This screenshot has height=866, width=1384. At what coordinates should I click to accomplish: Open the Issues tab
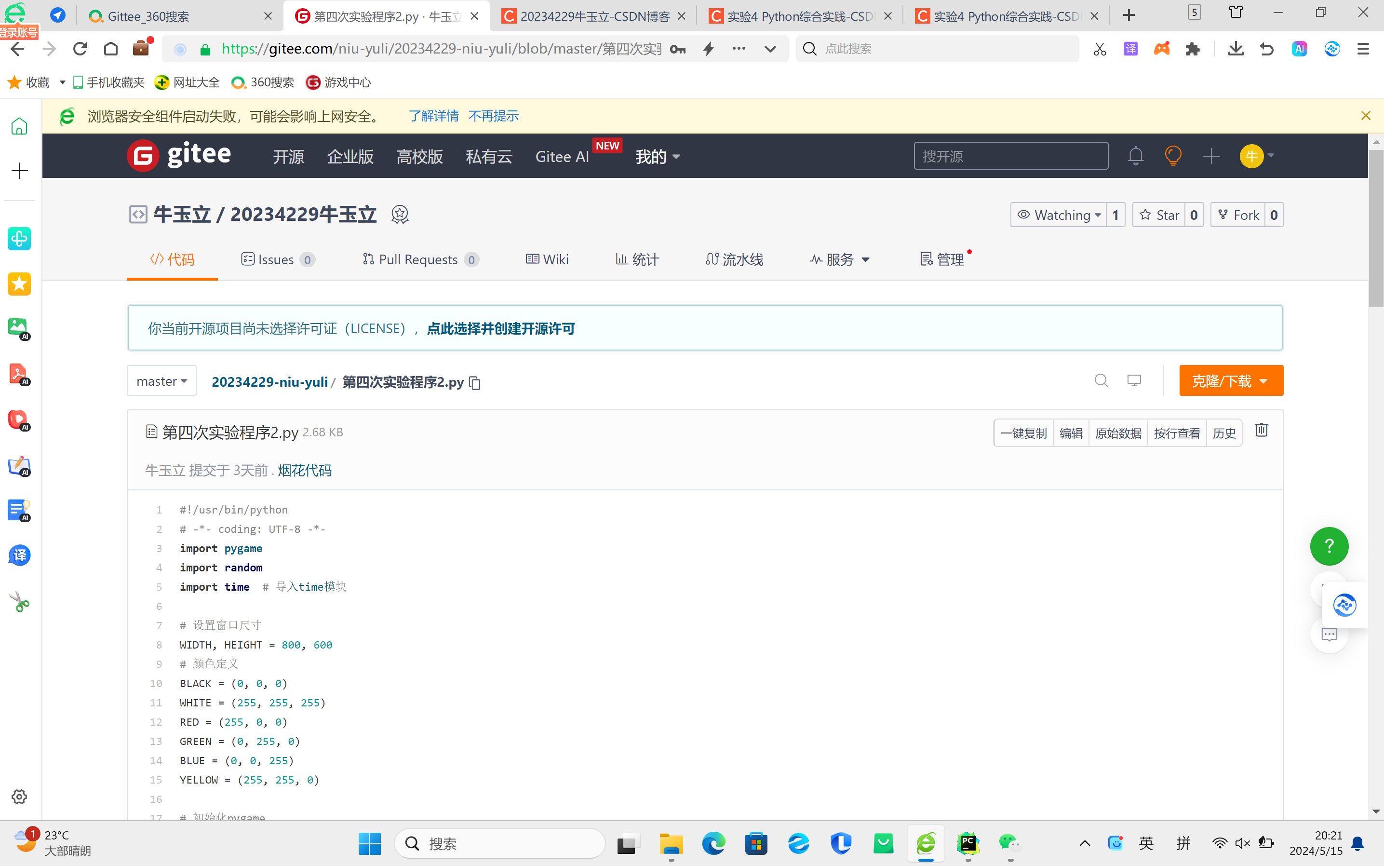point(278,259)
